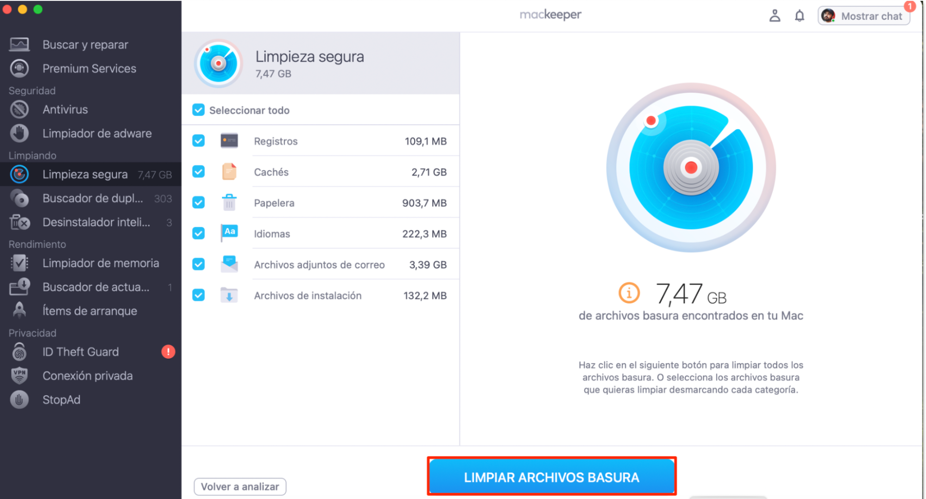Click the StopAd hand icon

[19, 399]
